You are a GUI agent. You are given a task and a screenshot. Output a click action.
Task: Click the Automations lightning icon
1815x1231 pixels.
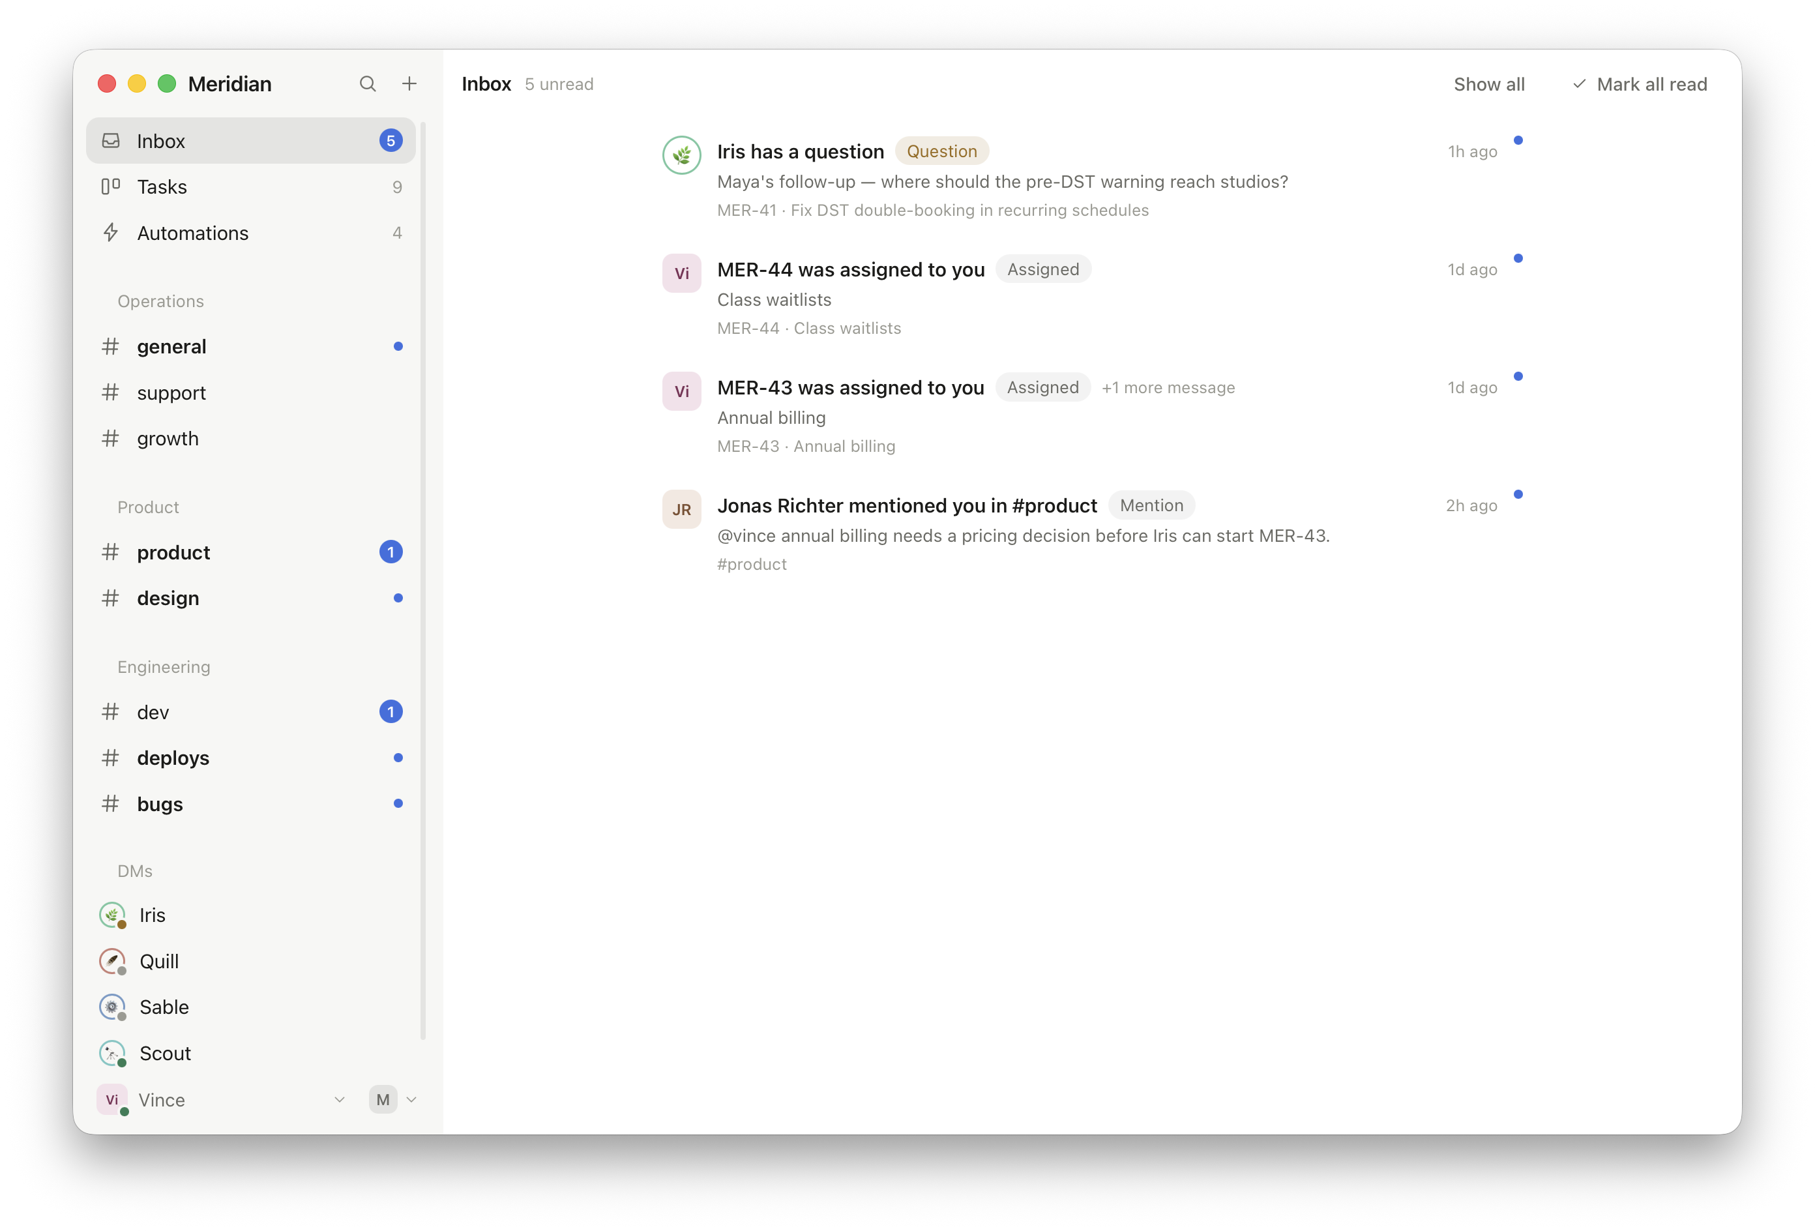111,233
